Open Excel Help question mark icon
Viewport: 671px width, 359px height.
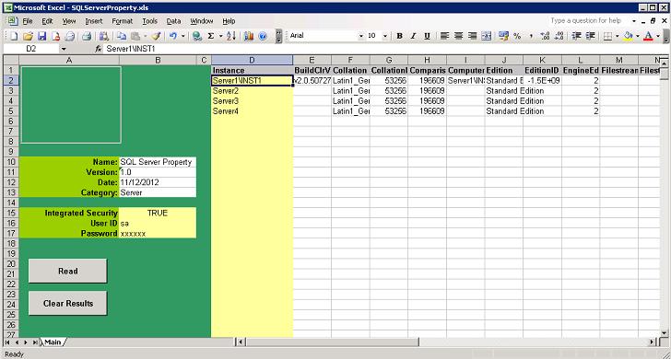click(x=263, y=36)
